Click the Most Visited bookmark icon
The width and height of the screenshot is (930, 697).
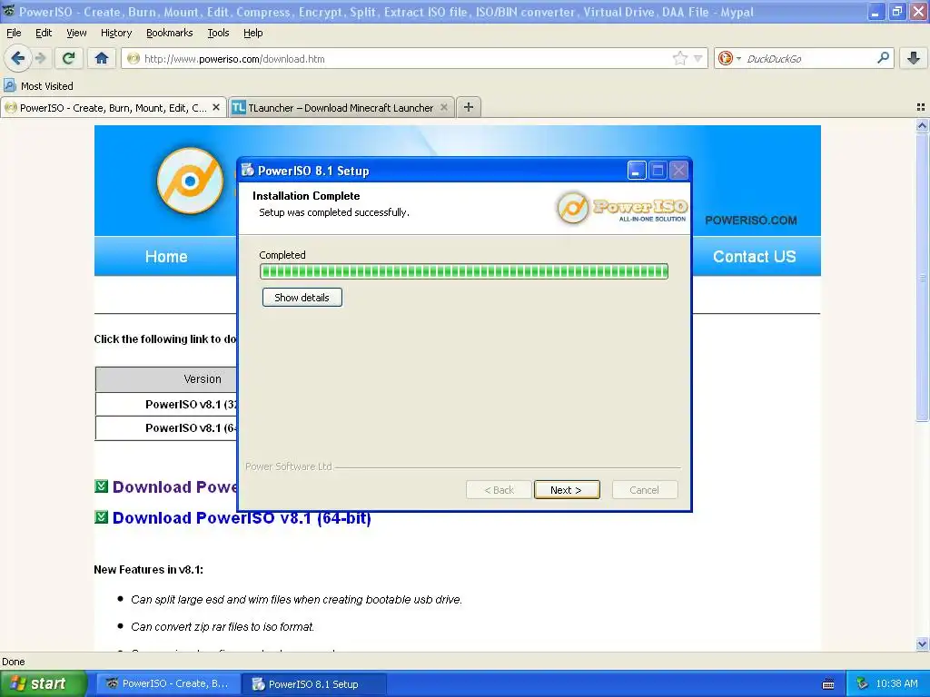point(9,85)
